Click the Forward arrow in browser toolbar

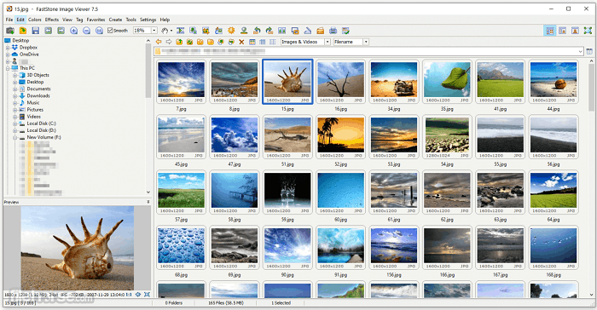[169, 42]
